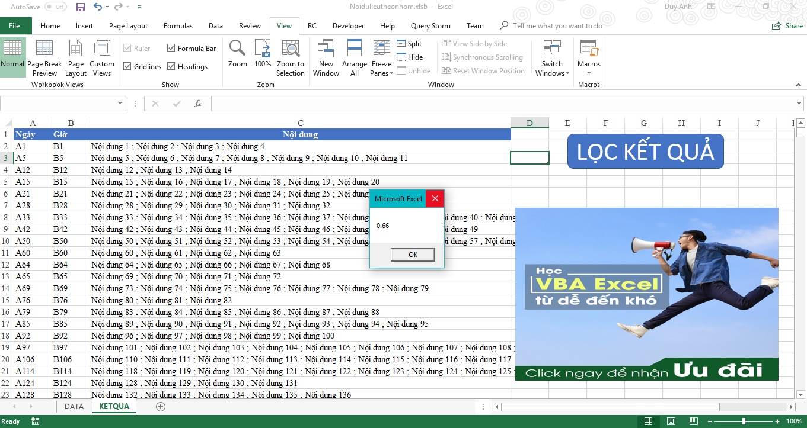
Task: Switch to Normal view in status bar
Action: click(x=648, y=421)
